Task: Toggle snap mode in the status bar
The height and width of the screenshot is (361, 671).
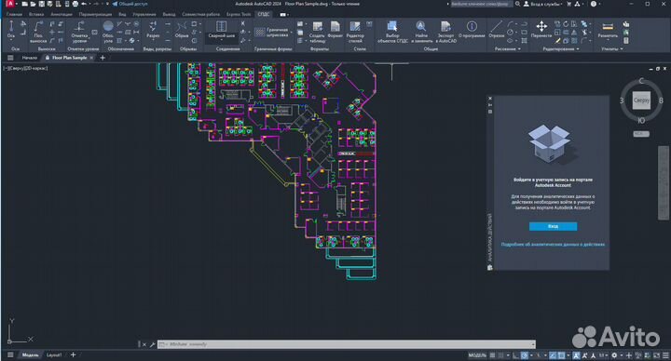Action: click(x=500, y=355)
